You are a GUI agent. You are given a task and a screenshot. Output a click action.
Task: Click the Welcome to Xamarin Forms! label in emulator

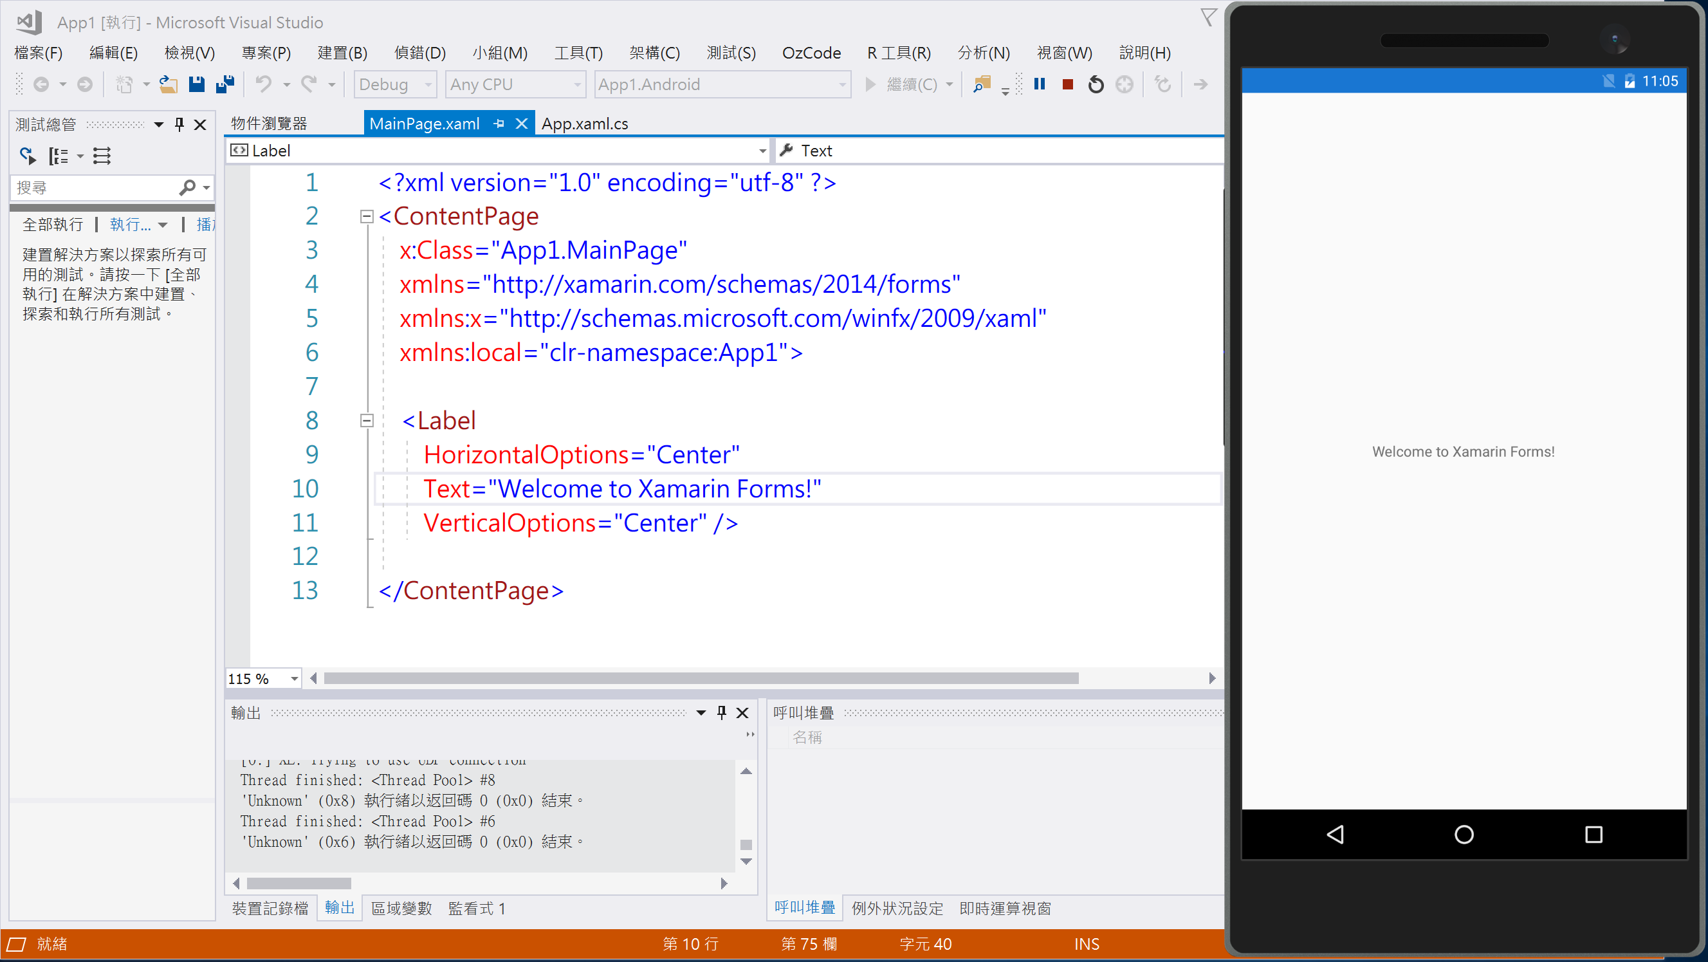coord(1464,452)
